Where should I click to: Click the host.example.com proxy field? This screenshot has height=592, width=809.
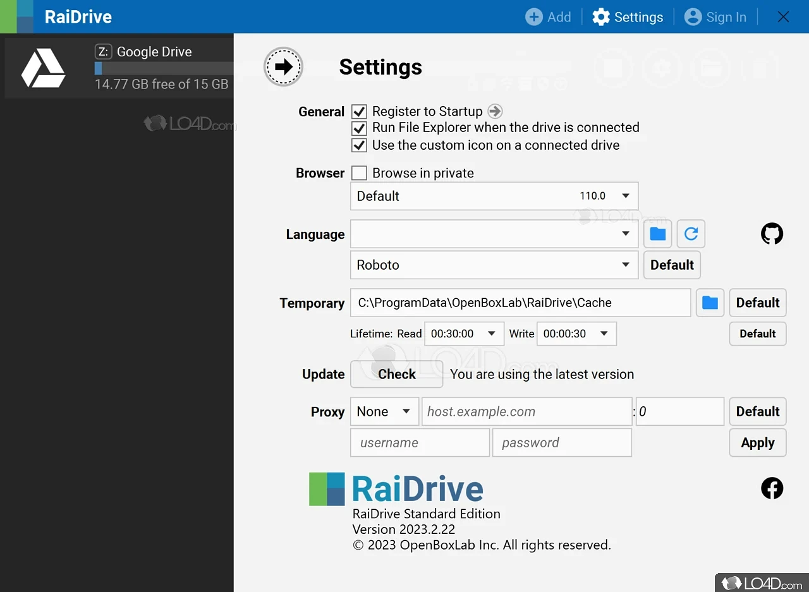[527, 411]
